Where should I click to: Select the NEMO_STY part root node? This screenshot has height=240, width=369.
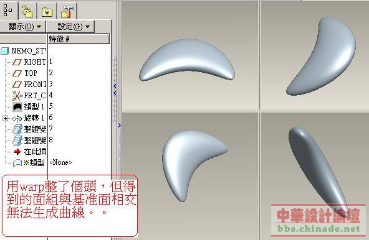24,51
